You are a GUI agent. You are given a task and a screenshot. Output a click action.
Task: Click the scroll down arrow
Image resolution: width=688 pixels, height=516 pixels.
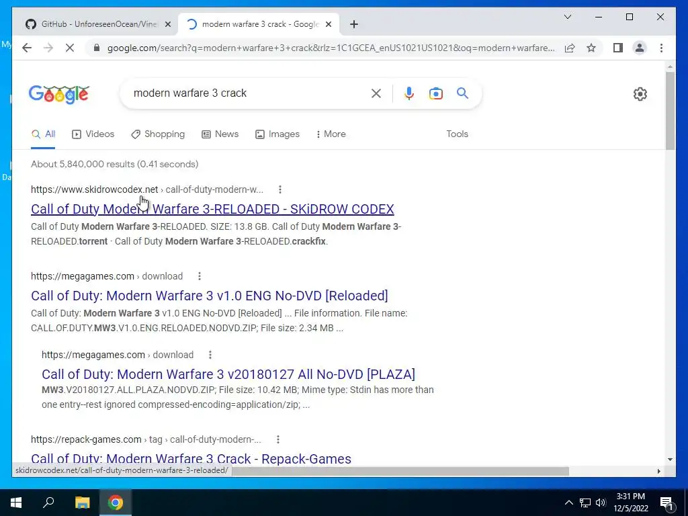tap(670, 460)
